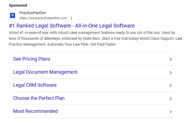Click the arrow beside Most Recommended
The image size is (188, 123).
point(171,112)
